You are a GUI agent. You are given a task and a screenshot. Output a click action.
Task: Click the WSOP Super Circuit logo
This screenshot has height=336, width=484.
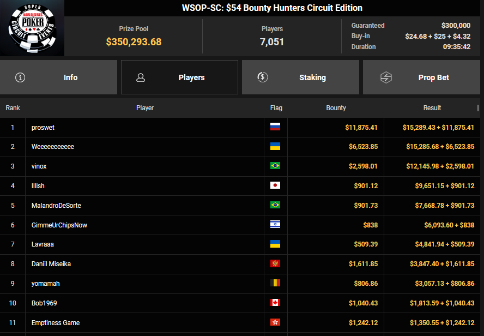(x=32, y=28)
